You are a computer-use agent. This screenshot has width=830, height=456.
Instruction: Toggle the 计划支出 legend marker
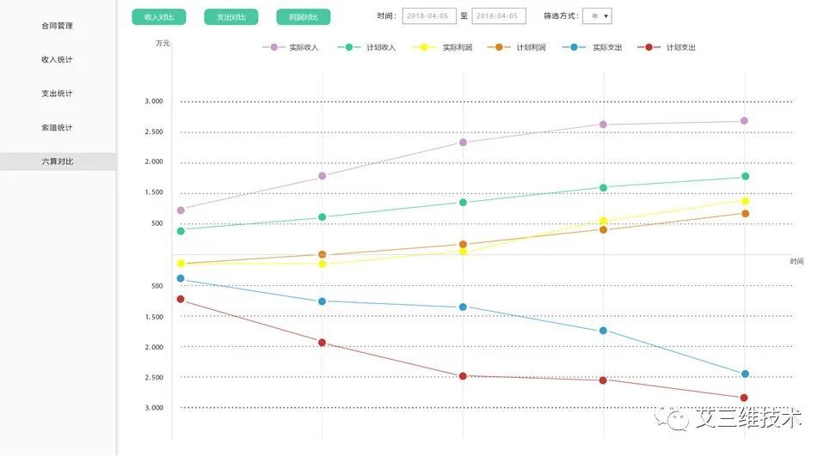pos(649,47)
